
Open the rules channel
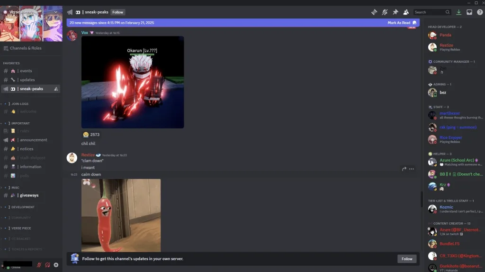click(30, 131)
